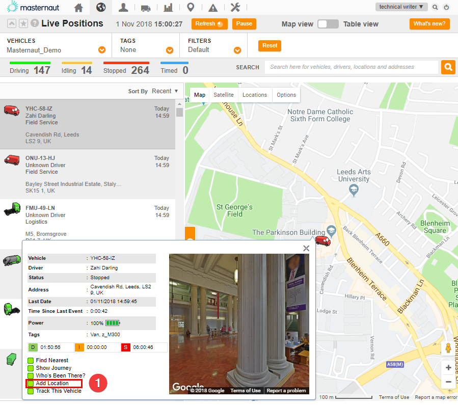Click Who's Been There? green box
The image size is (458, 405).
(31, 376)
